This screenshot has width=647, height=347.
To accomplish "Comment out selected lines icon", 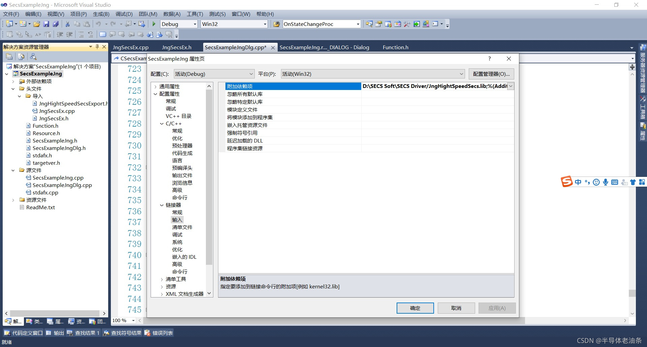I will click(81, 34).
